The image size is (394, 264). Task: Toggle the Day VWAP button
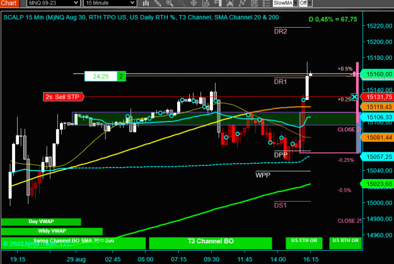point(41,222)
